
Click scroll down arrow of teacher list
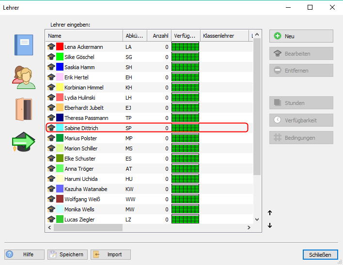pyautogui.click(x=257, y=220)
